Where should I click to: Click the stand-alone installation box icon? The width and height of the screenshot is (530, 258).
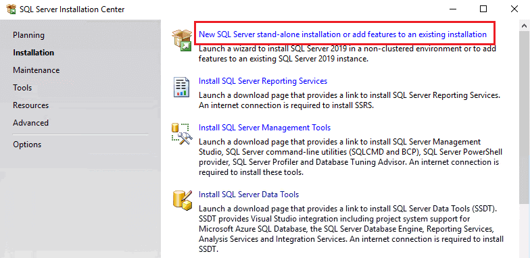(x=182, y=40)
